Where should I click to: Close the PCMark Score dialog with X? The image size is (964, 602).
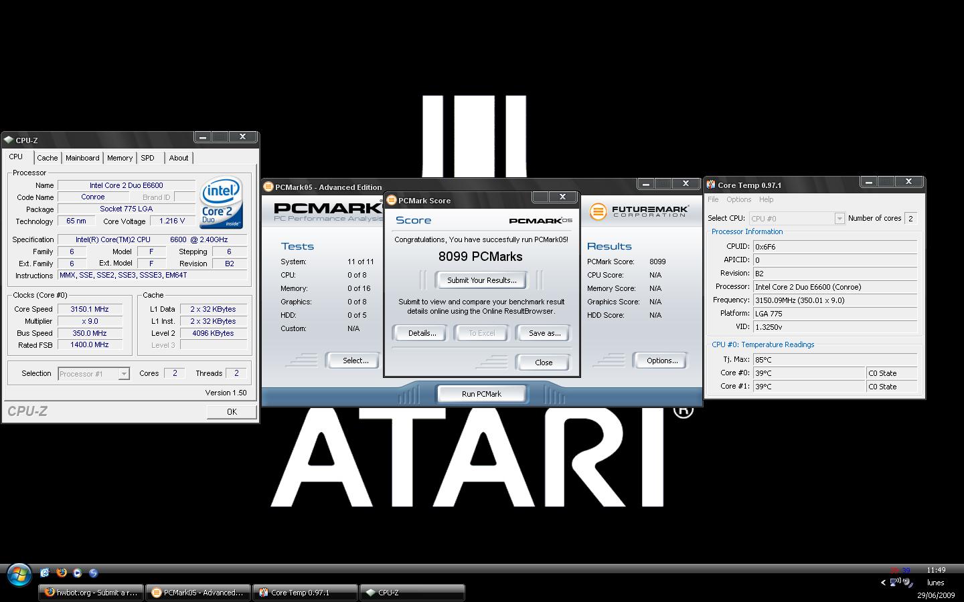click(x=562, y=197)
